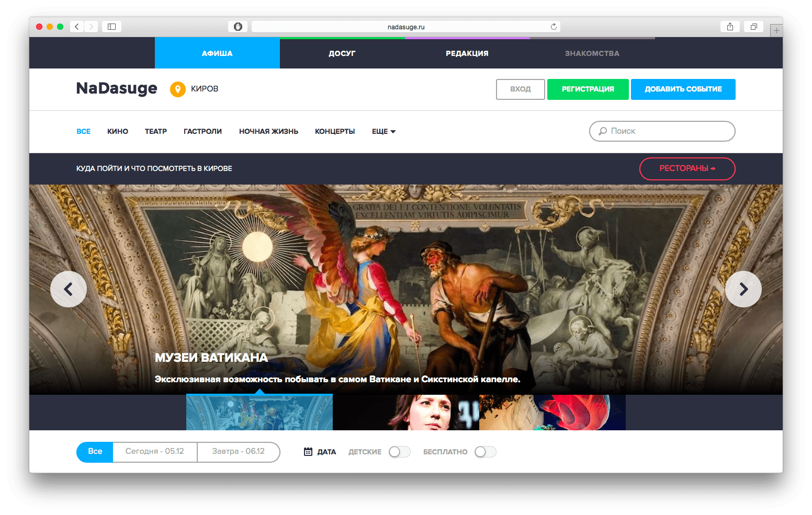Click ДОБАВИТЬ СОБЫТИЕ button

point(683,89)
